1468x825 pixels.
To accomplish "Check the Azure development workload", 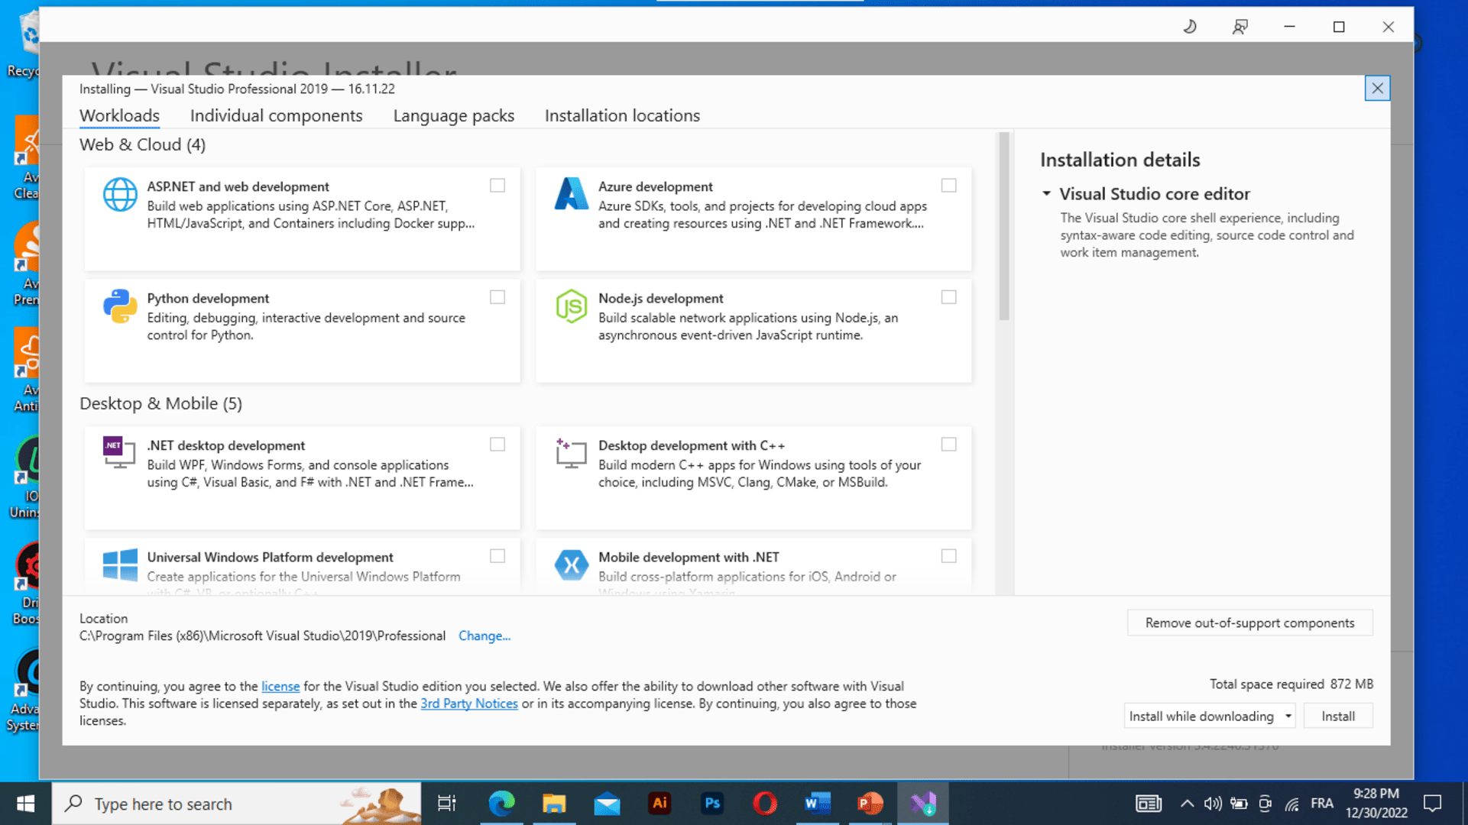I will click(x=949, y=185).
